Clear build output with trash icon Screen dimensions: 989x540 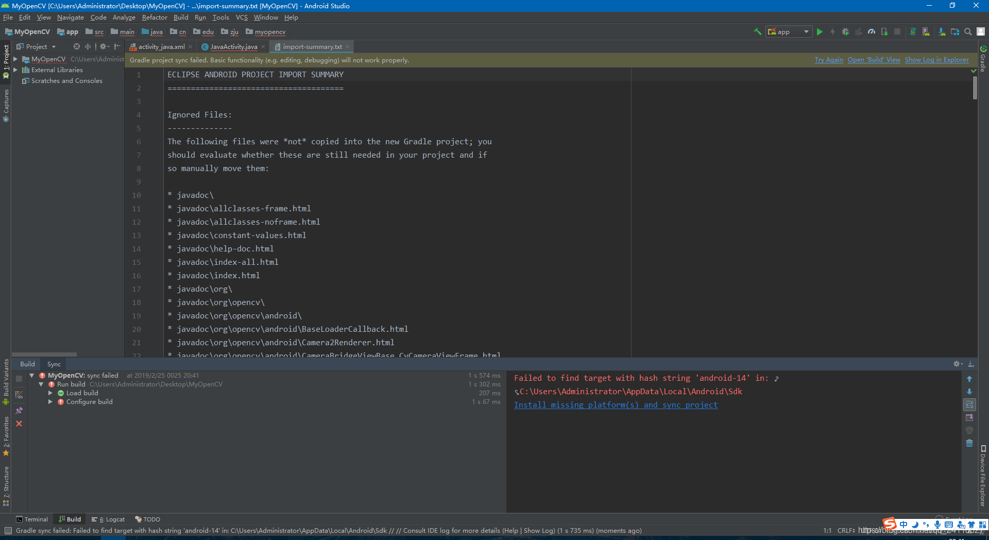[969, 443]
